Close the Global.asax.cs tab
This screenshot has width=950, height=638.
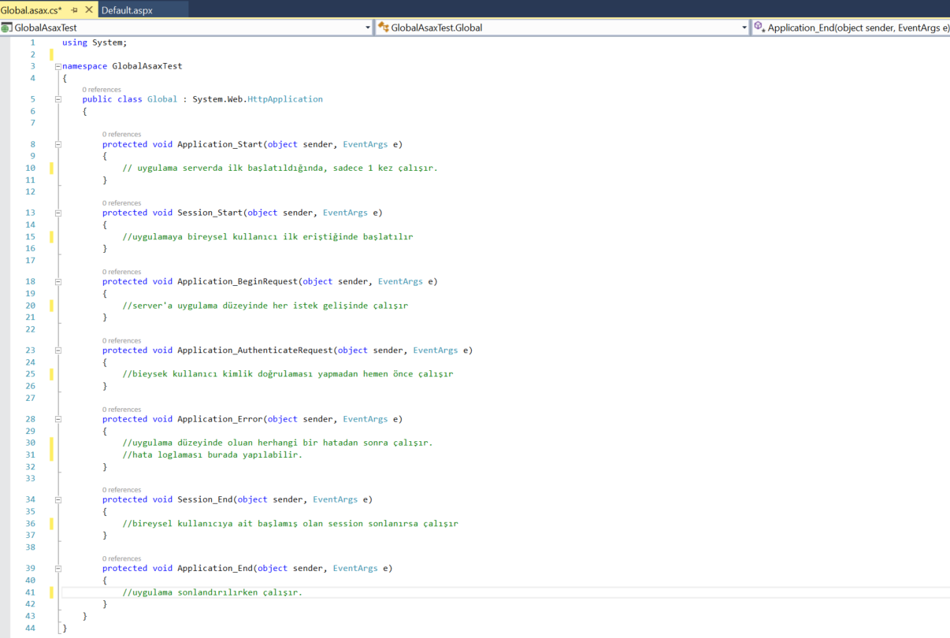[88, 10]
